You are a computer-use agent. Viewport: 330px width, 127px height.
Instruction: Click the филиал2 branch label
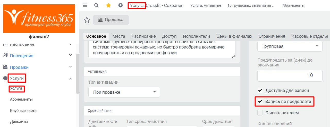(39, 37)
